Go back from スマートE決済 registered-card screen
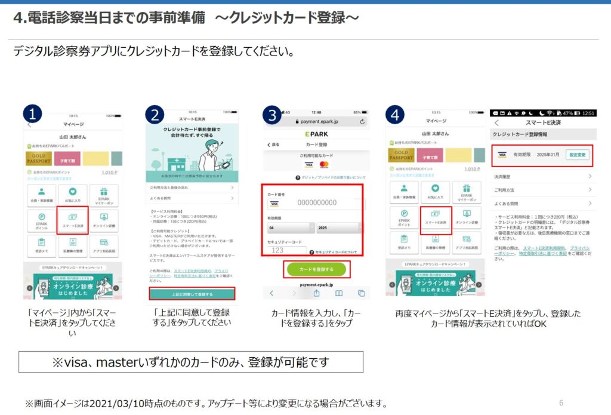Screen dimensions: 611x415 (496, 122)
